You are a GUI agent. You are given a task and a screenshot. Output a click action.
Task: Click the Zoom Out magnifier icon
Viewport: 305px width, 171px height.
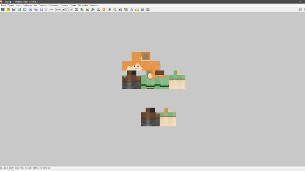[x=36, y=10]
